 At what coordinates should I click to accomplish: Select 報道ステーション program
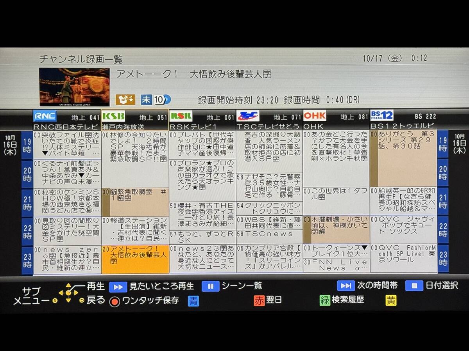click(135, 230)
